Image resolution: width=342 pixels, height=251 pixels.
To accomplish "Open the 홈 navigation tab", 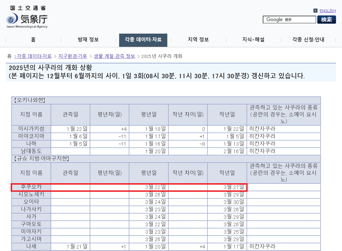I will 33,40.
